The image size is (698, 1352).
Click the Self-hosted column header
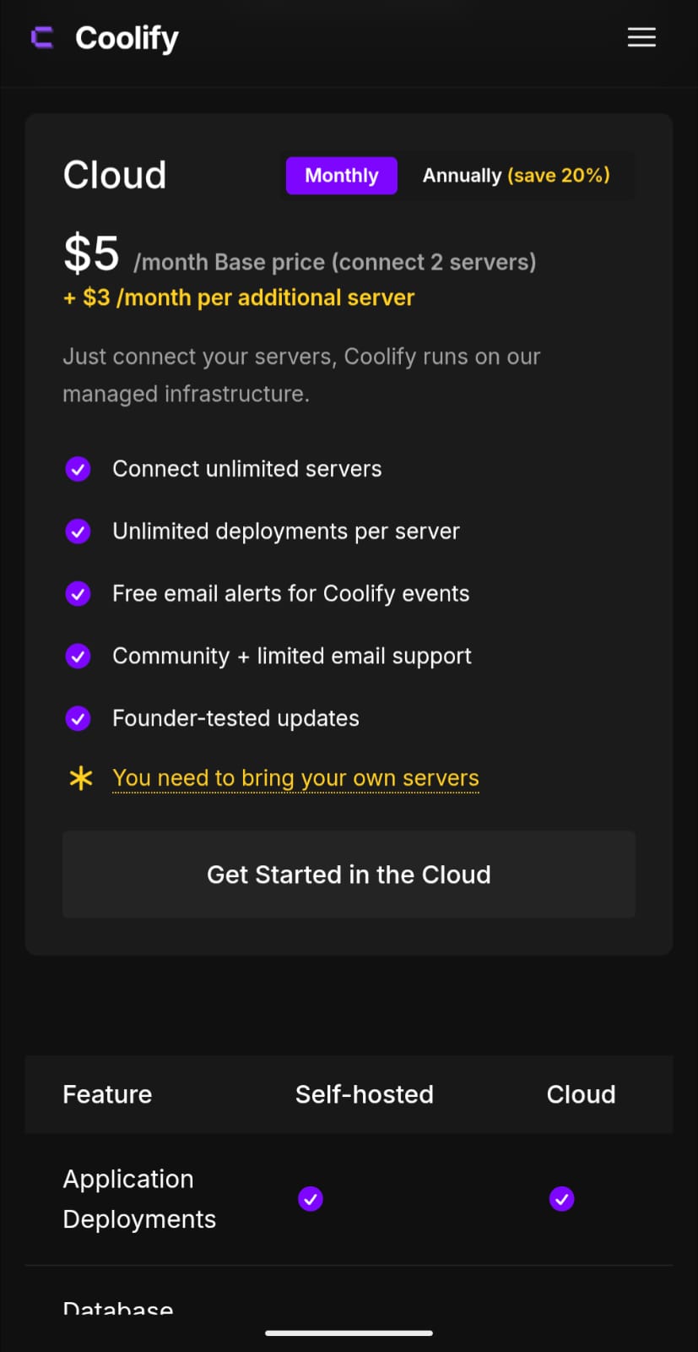(x=364, y=1094)
